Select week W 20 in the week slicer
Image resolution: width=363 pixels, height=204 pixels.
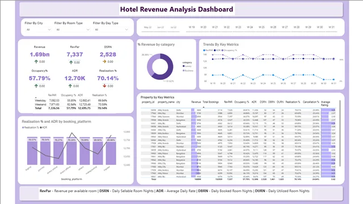click(203, 27)
